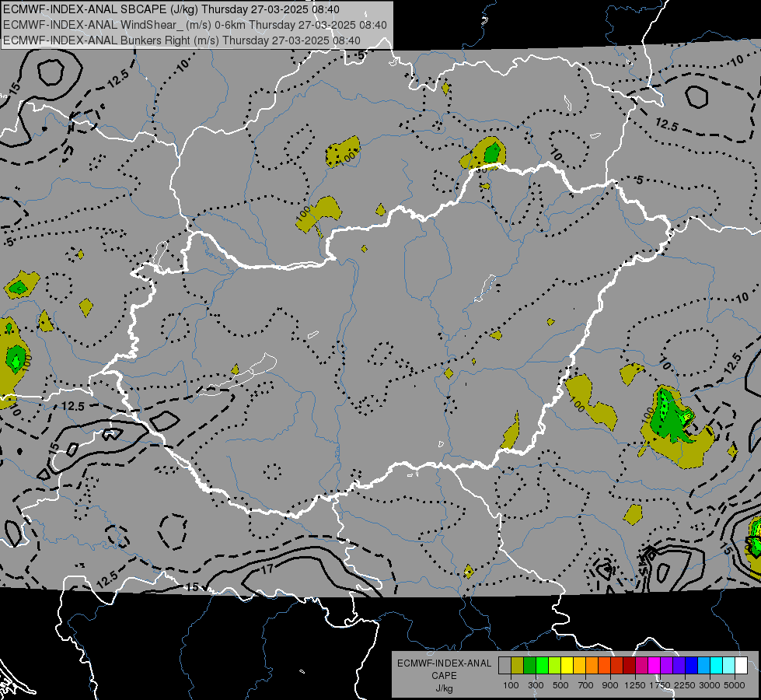761x700 pixels.
Task: Click the 700 tick label in the legend
Action: point(585,685)
